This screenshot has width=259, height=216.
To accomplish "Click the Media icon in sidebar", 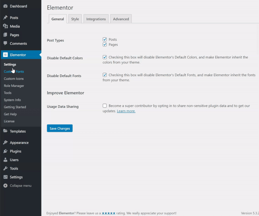I will coord(5,26).
